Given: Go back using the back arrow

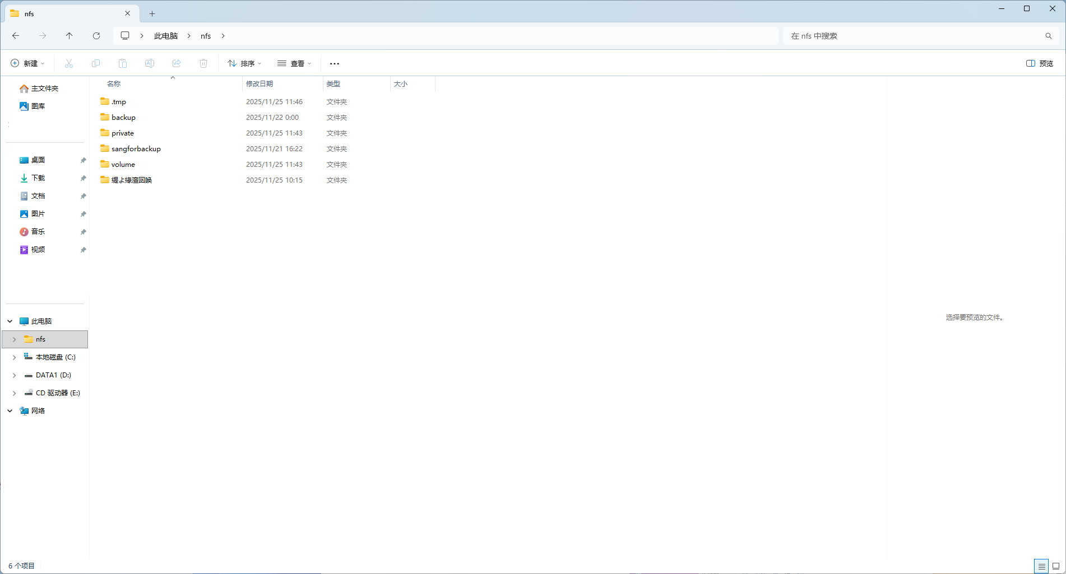Looking at the screenshot, I should pyautogui.click(x=16, y=36).
